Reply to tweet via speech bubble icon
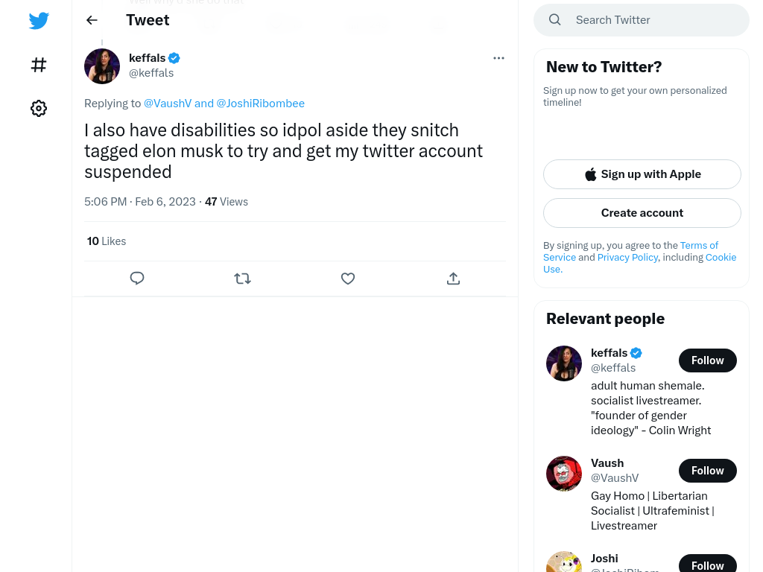 tap(137, 279)
